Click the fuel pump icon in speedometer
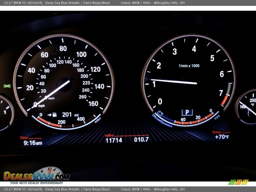 point(55,115)
